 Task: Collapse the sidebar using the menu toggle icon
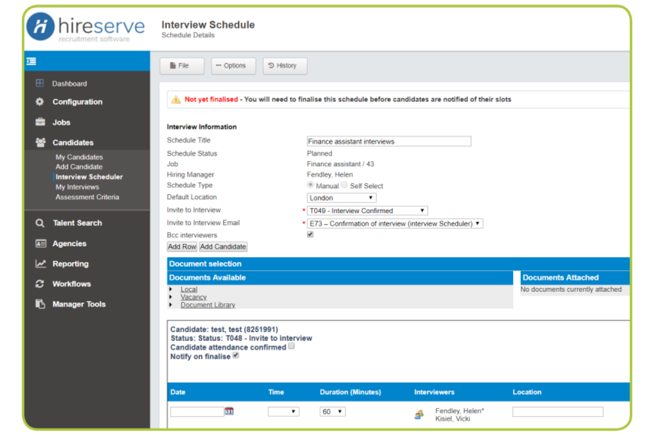[x=31, y=61]
